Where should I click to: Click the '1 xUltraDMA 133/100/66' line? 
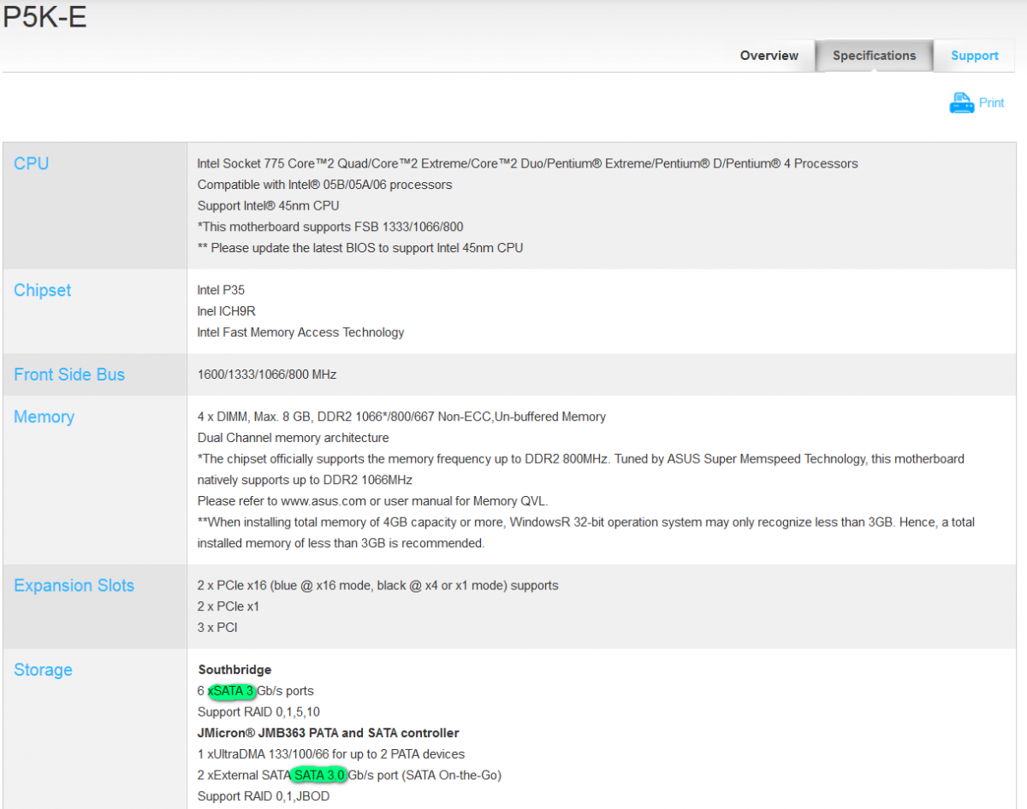pyautogui.click(x=331, y=754)
